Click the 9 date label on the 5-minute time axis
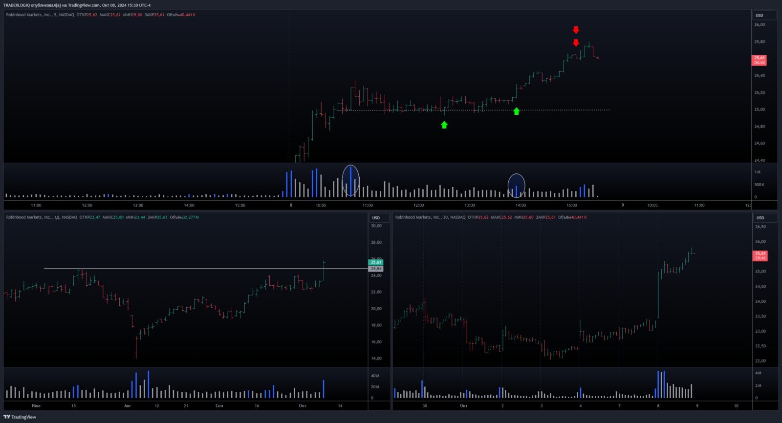782x423 pixels. coord(623,205)
